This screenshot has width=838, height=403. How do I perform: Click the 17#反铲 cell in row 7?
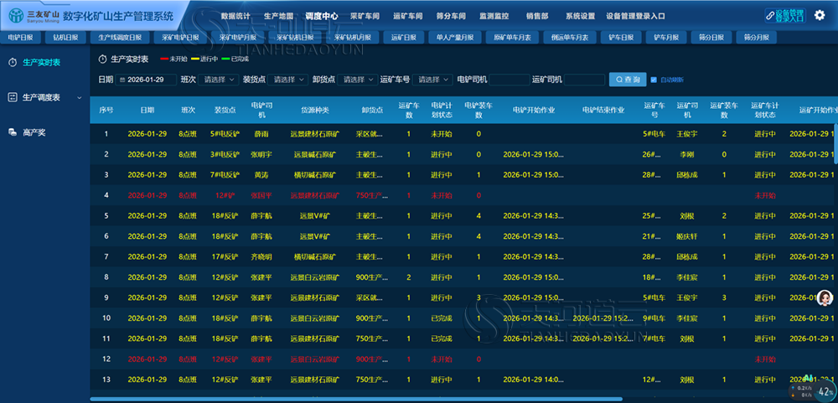[225, 257]
